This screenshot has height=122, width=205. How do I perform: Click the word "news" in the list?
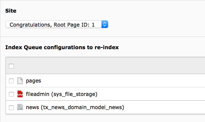(x=32, y=108)
